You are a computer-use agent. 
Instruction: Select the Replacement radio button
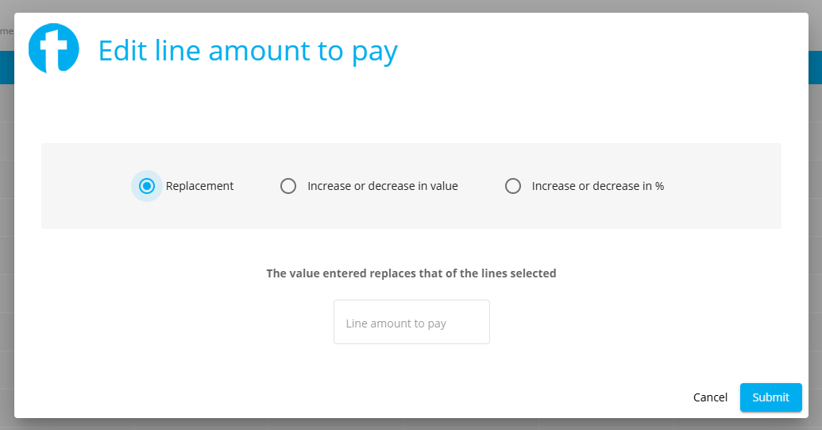tap(146, 186)
